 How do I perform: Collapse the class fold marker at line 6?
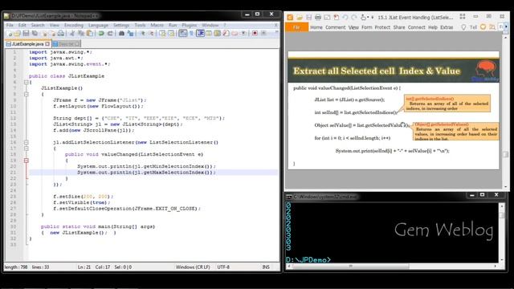27,82
